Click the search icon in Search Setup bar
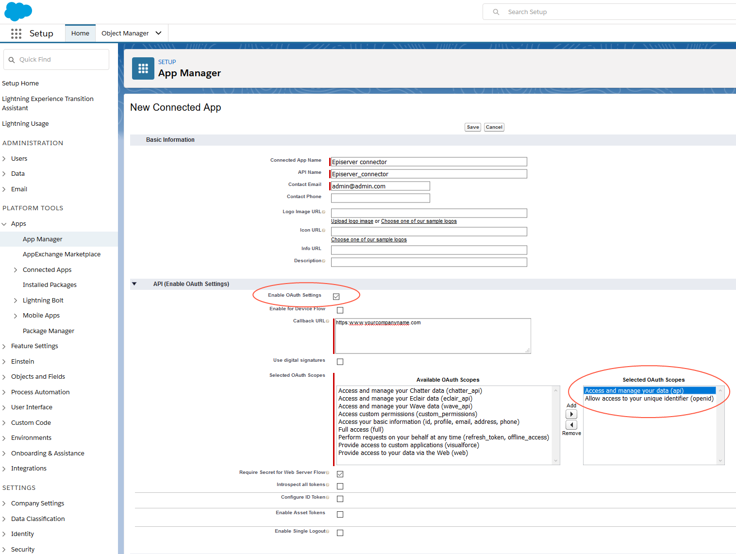This screenshot has height=554, width=736. pyautogui.click(x=496, y=12)
